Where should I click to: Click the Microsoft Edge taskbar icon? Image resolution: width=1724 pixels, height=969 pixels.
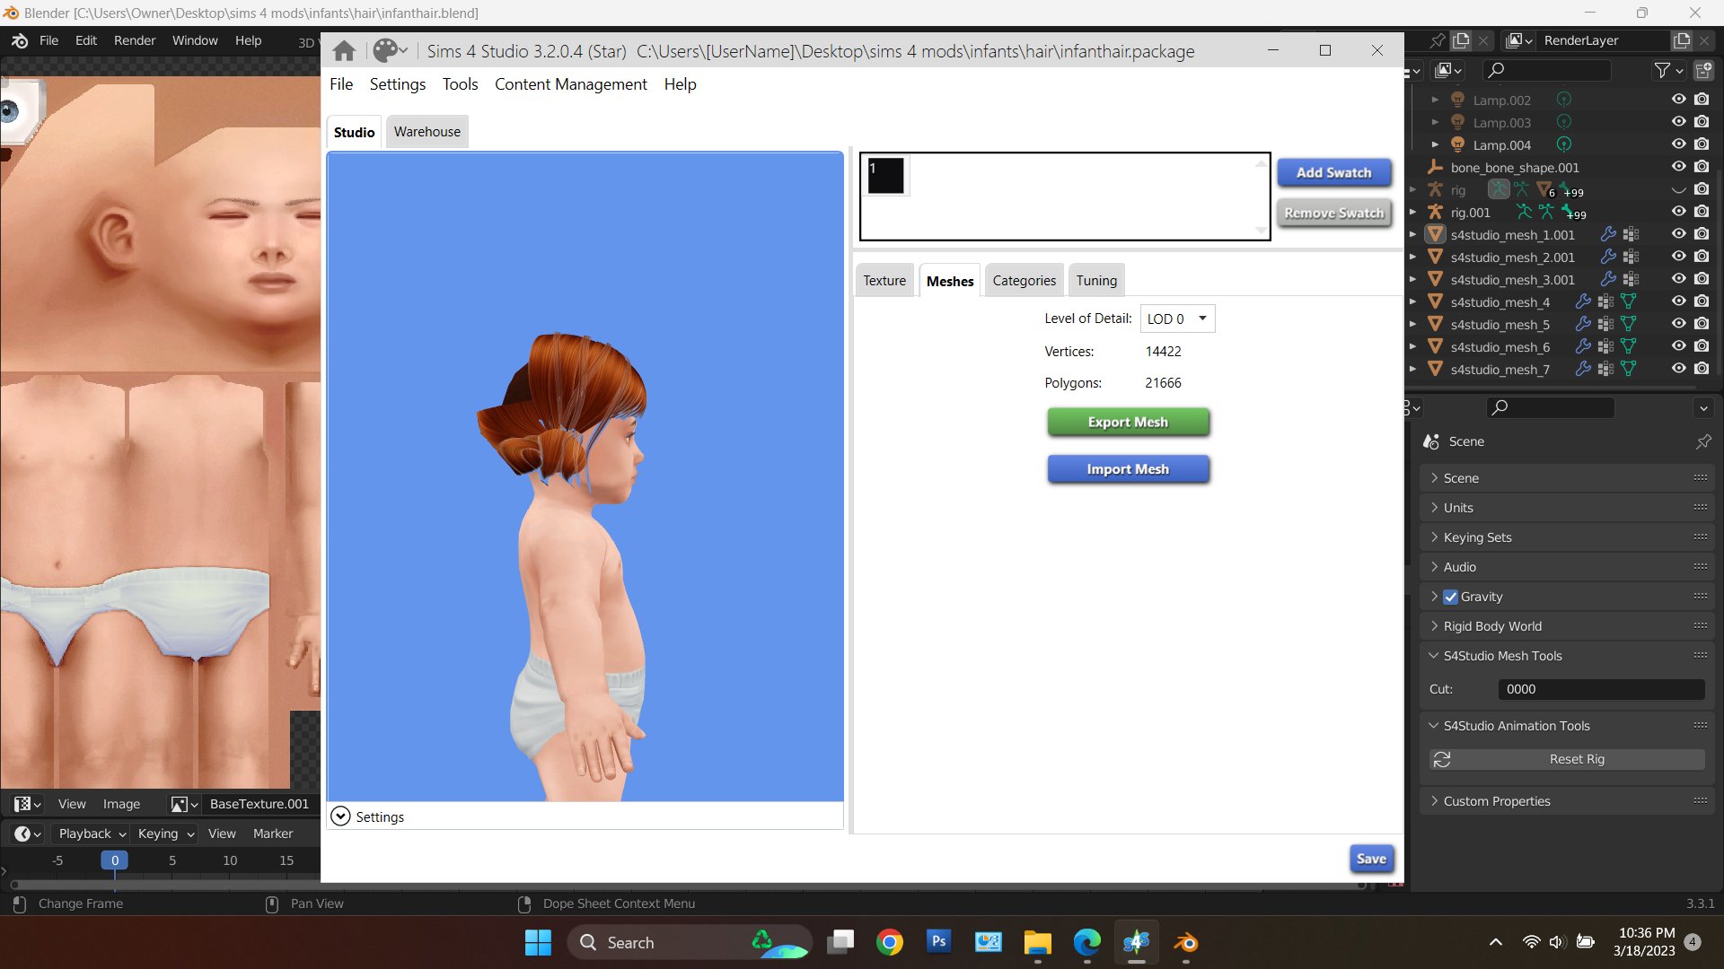(x=1086, y=942)
